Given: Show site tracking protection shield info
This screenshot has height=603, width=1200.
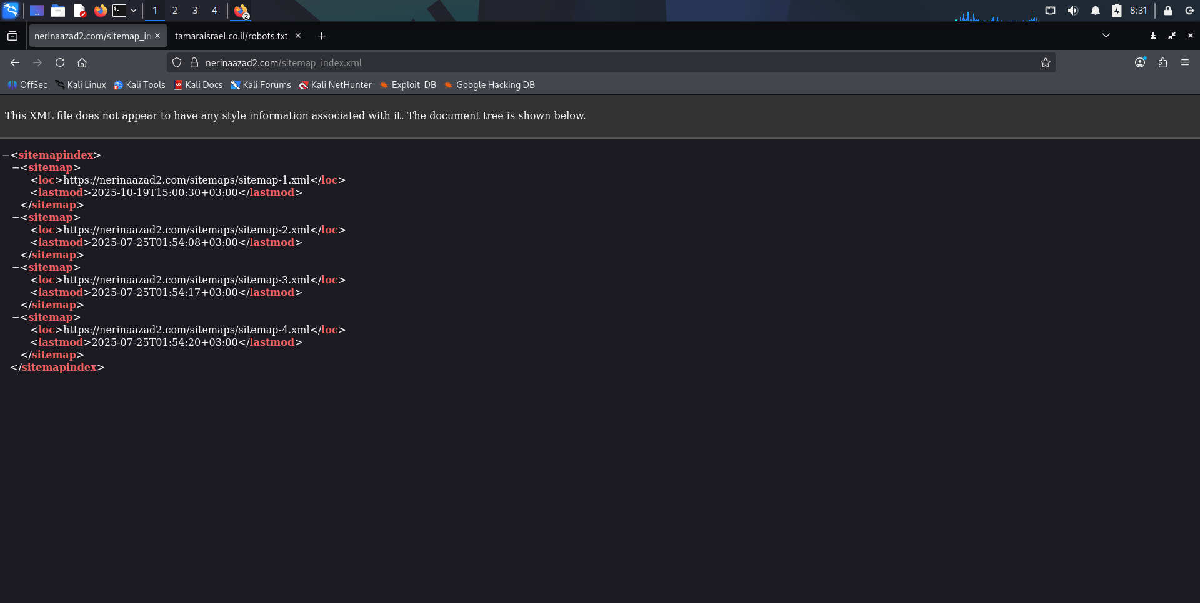Looking at the screenshot, I should (x=177, y=62).
